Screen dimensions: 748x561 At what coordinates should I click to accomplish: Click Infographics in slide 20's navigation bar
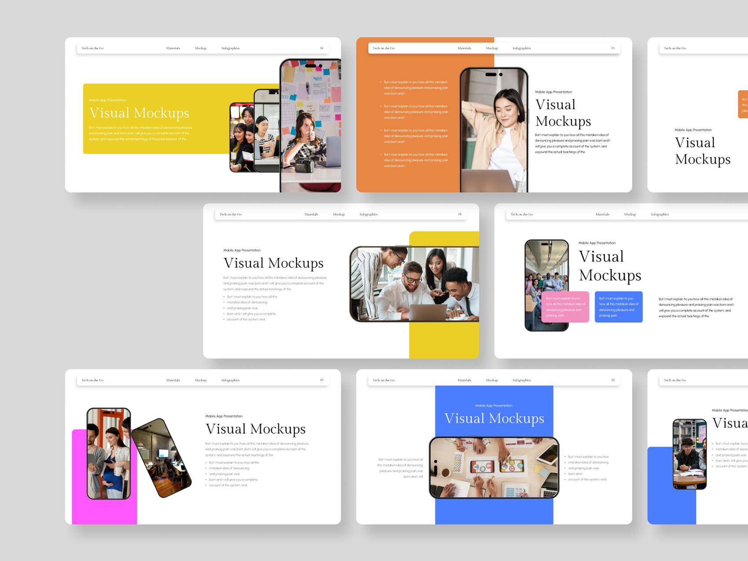[522, 380]
